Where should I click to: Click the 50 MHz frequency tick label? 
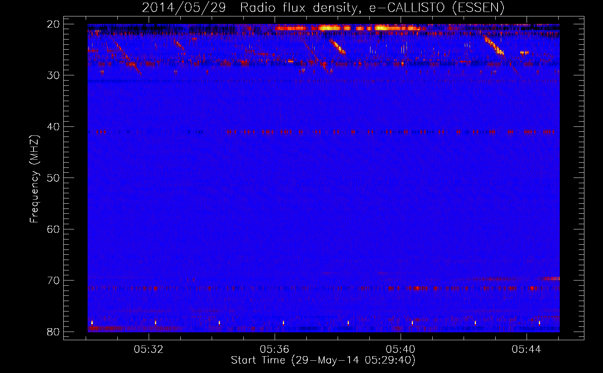(x=53, y=178)
